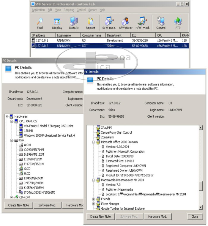The height and width of the screenshot is (226, 208).
Task: Collapse the Microsoft Office 2000 Premium node
Action: 94,142
